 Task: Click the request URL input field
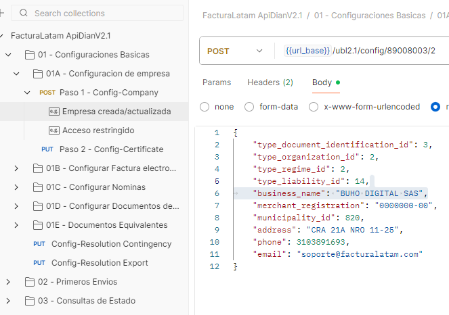pos(379,51)
